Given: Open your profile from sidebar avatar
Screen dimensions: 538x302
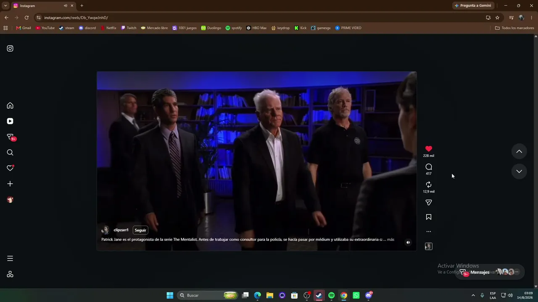Looking at the screenshot, I should [x=10, y=200].
